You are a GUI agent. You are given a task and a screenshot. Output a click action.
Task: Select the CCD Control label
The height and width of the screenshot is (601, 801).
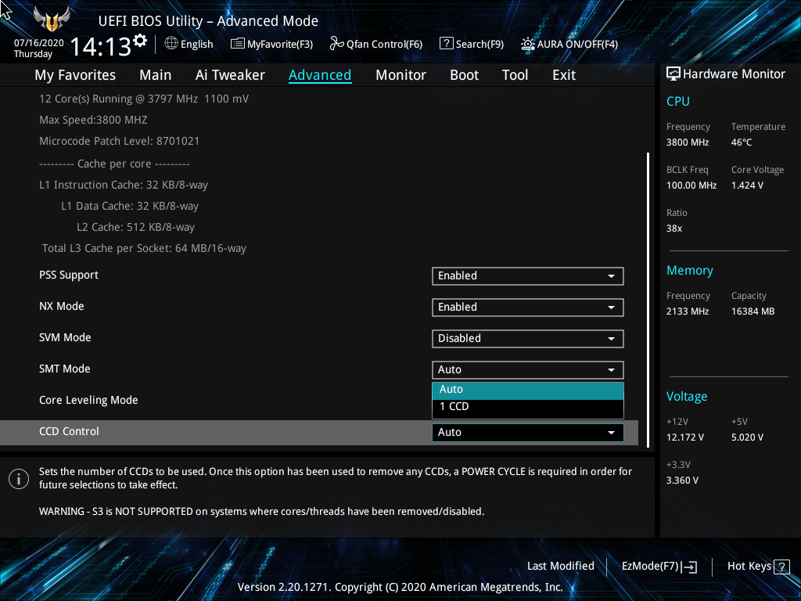[69, 431]
